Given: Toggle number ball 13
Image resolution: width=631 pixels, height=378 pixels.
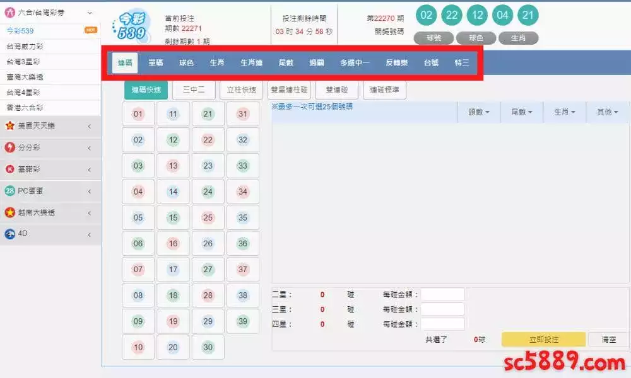Looking at the screenshot, I should [x=173, y=166].
